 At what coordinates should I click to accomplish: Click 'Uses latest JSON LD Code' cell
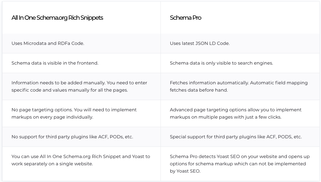[200, 43]
